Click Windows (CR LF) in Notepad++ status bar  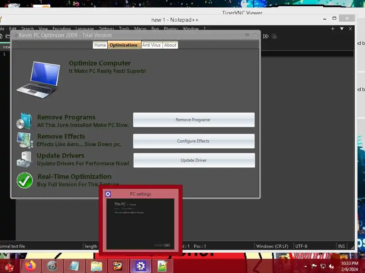(x=272, y=246)
